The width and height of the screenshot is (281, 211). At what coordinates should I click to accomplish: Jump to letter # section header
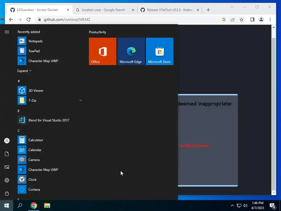pos(19,81)
